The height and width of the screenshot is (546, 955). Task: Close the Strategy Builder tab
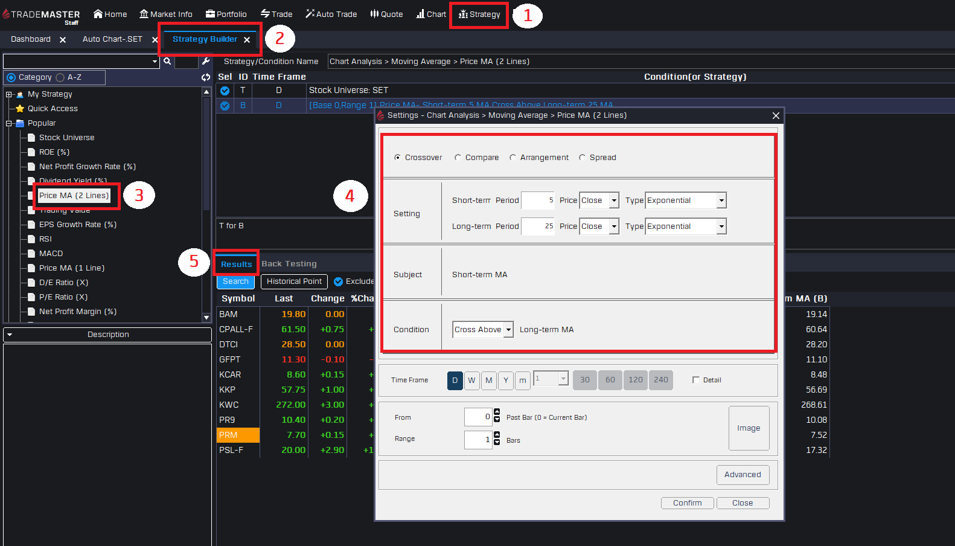(247, 40)
